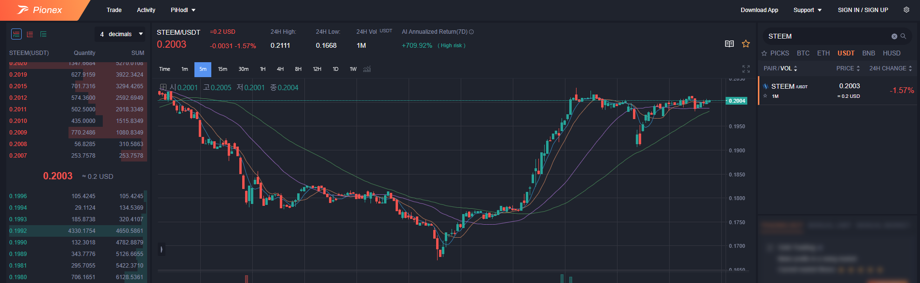Screen dimensions: 920x283
Task: Select STEEM/USDT pair row
Action: tap(838, 91)
